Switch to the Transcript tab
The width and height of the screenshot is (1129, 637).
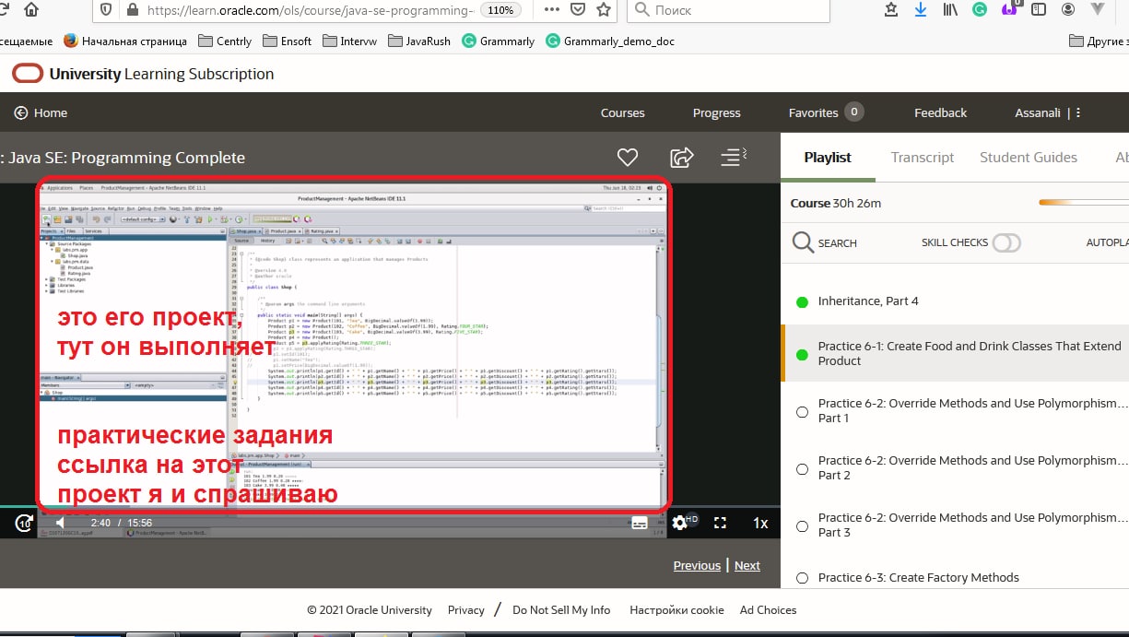(923, 158)
